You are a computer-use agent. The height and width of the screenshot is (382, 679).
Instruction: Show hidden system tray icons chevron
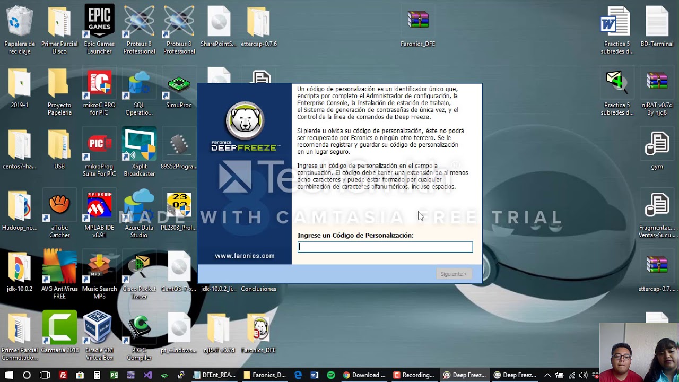[x=547, y=375]
